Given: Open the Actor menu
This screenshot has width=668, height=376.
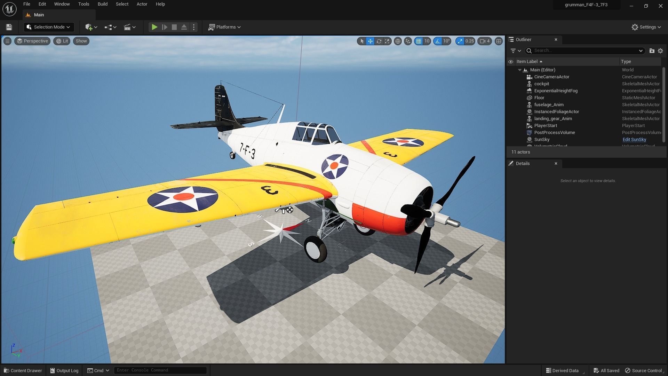Looking at the screenshot, I should point(142,4).
